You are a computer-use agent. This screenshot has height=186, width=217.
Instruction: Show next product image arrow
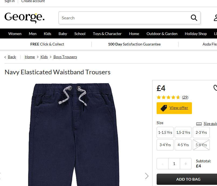(147, 176)
